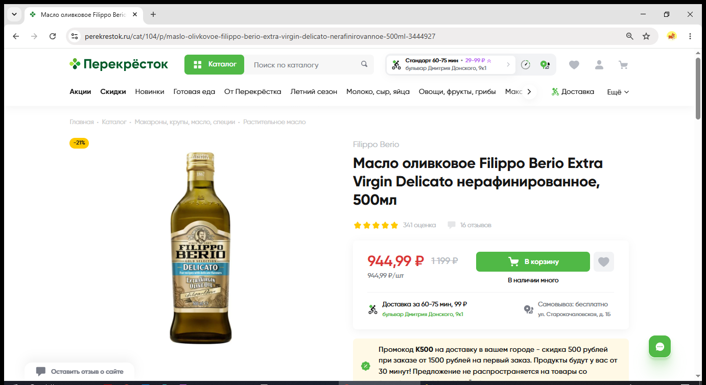Open the Летний сезон category

(x=314, y=92)
